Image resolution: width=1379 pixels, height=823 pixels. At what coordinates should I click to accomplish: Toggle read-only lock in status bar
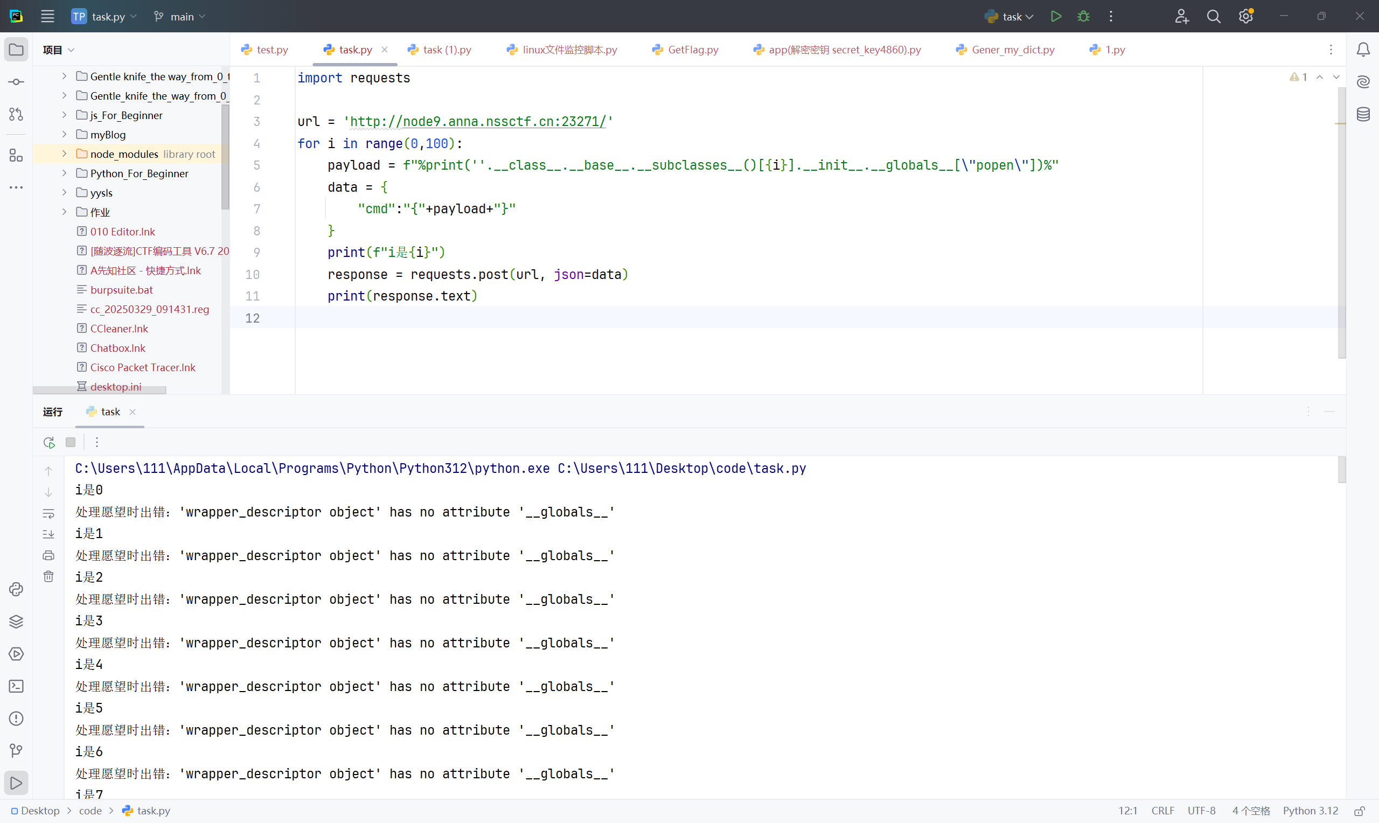click(1359, 811)
